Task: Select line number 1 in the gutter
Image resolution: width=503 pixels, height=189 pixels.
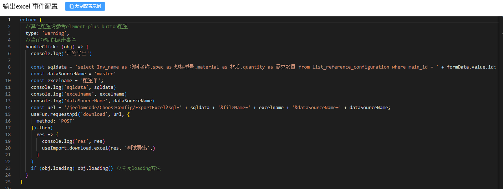Action: 9,20
